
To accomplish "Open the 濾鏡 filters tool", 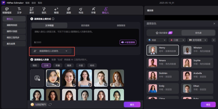I will pos(69,11).
